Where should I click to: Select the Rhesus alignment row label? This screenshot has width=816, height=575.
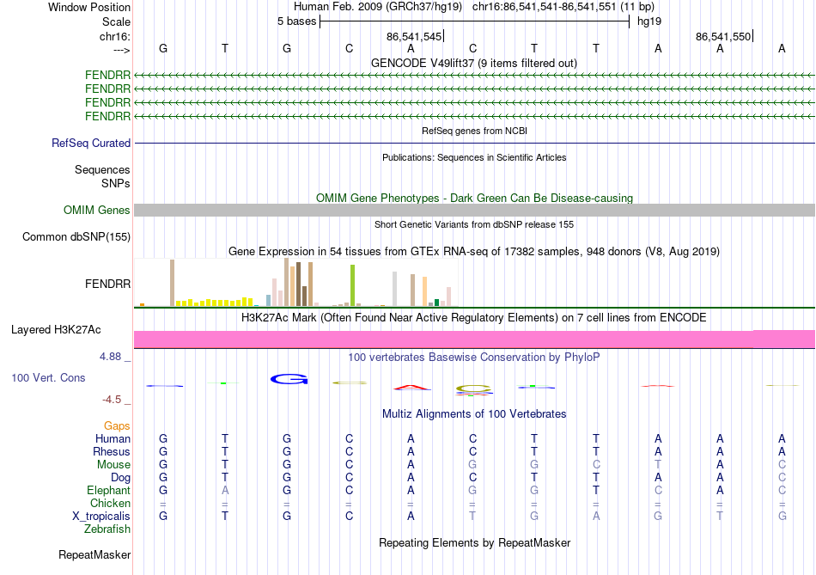(112, 451)
